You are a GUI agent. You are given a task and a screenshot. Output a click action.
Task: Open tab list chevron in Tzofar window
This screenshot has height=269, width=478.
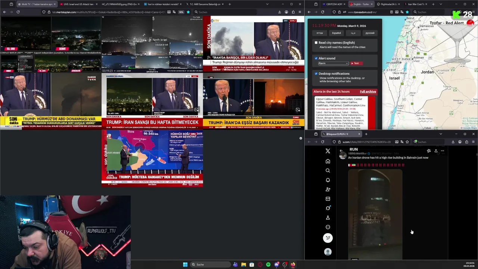tap(441, 4)
